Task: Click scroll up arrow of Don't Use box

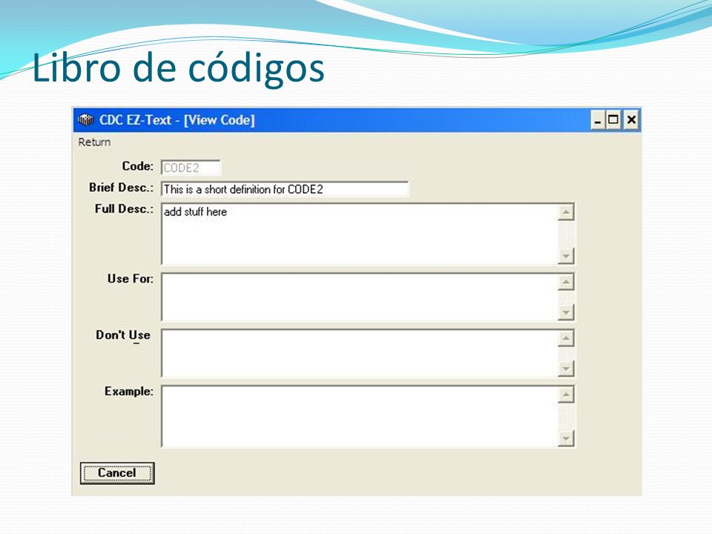Action: click(x=566, y=338)
